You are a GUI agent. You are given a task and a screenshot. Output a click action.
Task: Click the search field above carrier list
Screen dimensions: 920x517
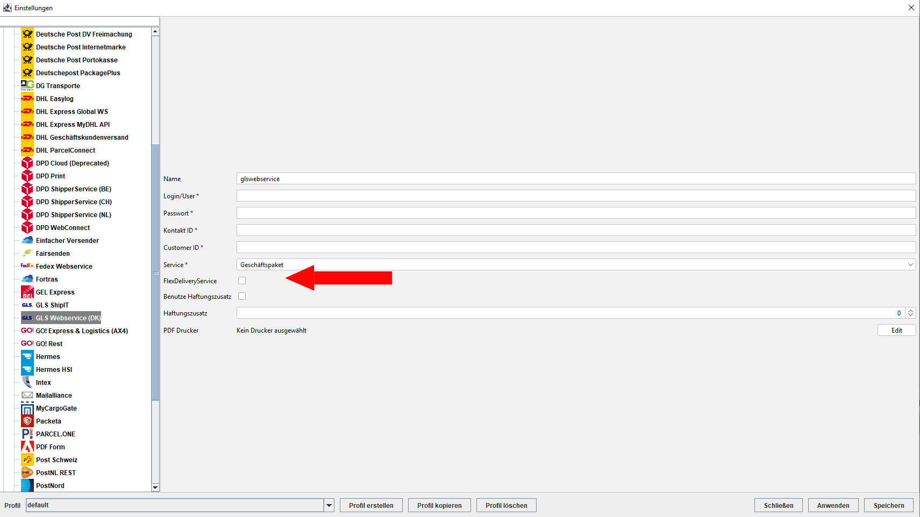[80, 21]
